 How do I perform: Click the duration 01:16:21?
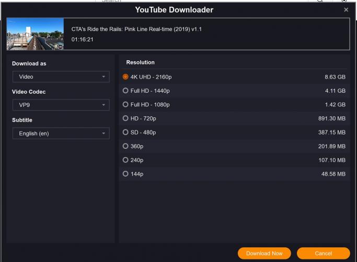click(82, 39)
